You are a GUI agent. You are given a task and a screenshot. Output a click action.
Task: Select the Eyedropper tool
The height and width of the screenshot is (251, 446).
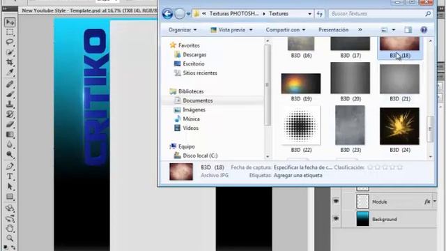pyautogui.click(x=10, y=73)
